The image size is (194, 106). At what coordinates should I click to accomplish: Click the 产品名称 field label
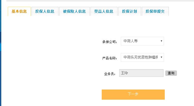(110, 58)
